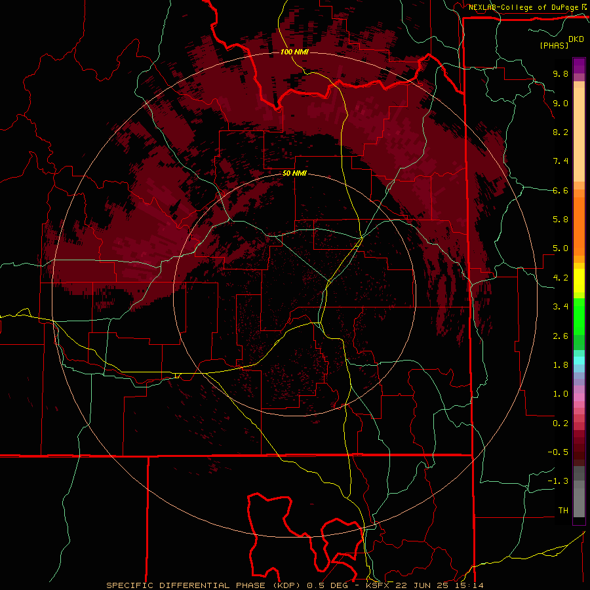Click the 7.4 scale value

coord(560,161)
